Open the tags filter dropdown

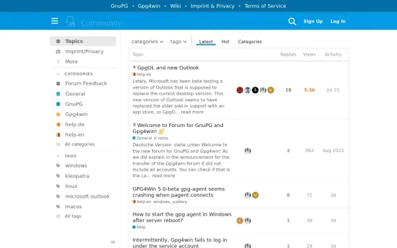point(178,42)
